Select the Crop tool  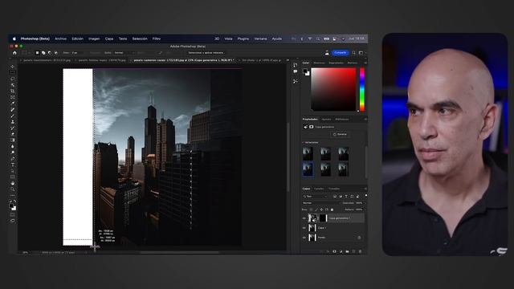13,91
